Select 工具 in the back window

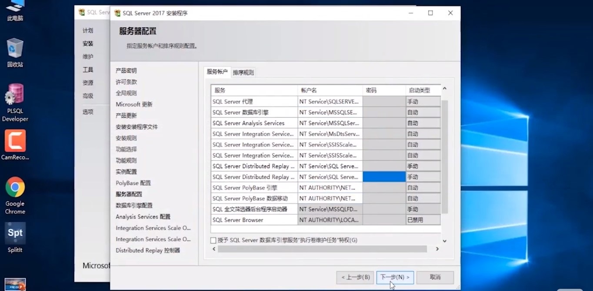point(88,69)
